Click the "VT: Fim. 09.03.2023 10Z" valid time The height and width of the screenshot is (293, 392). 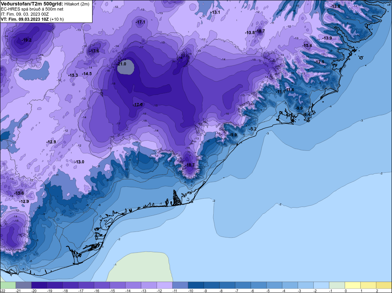pyautogui.click(x=25, y=19)
